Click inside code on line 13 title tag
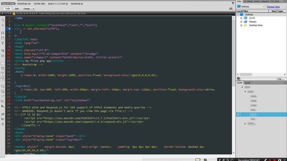The width and height of the screenshot is (287, 161). click(39, 61)
